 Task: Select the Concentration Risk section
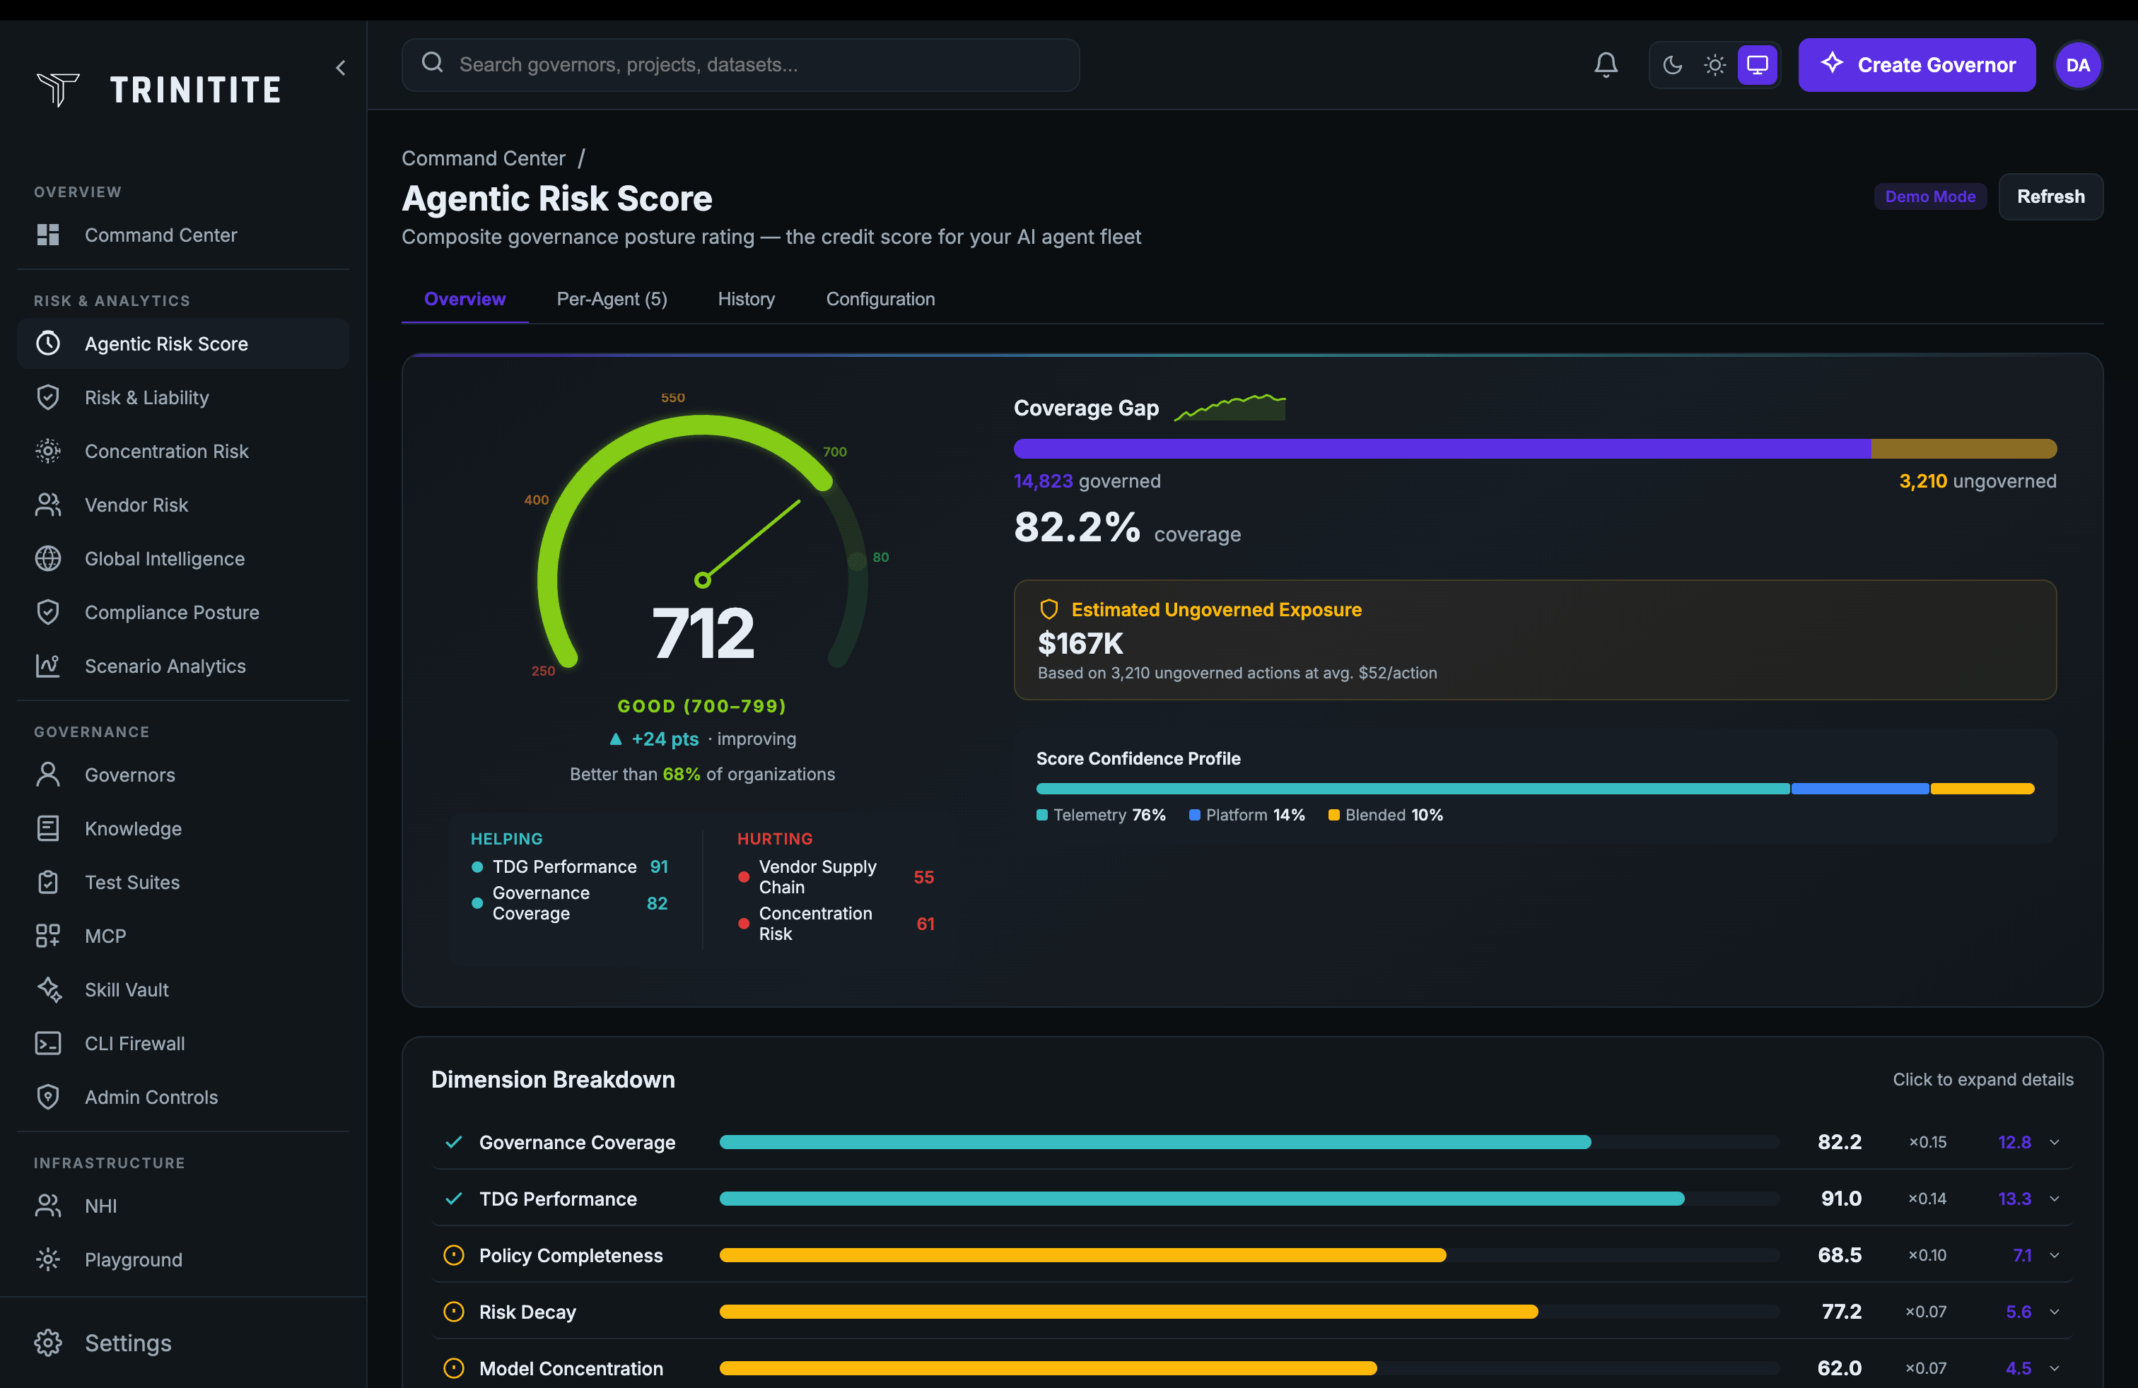[167, 451]
